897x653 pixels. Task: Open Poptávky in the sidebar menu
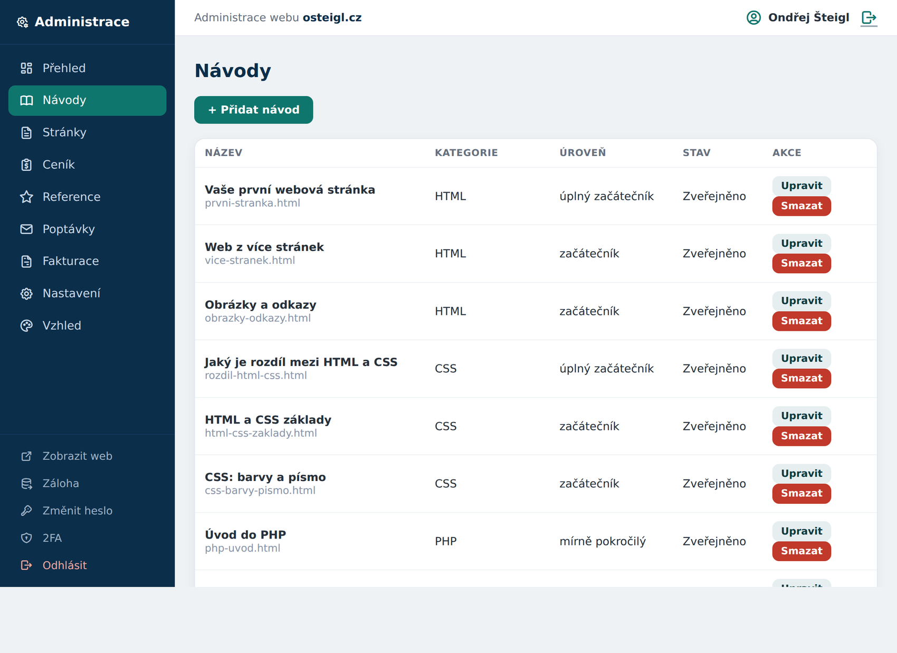(x=88, y=229)
